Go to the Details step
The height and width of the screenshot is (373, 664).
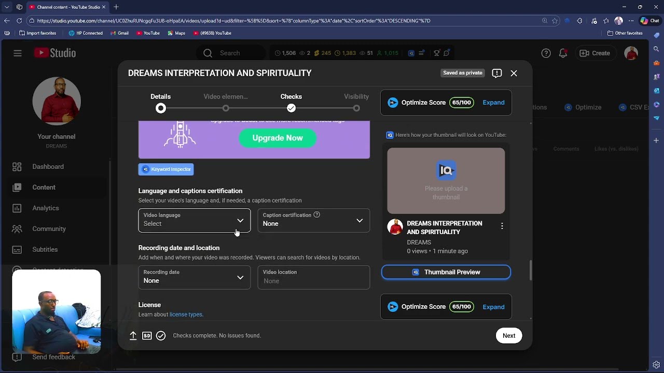[x=161, y=103]
